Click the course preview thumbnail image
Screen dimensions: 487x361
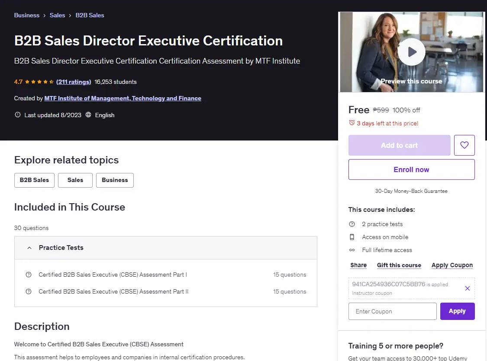pyautogui.click(x=412, y=52)
